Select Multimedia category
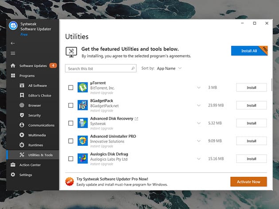Screen dimensions: 279x209 coord(33,135)
